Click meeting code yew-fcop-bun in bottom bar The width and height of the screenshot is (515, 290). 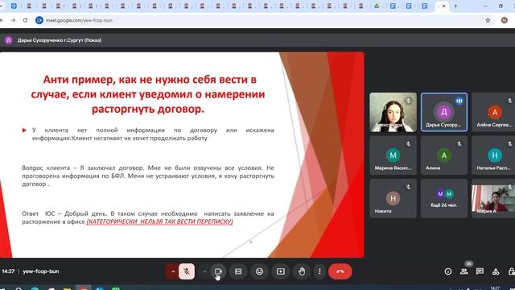41,271
